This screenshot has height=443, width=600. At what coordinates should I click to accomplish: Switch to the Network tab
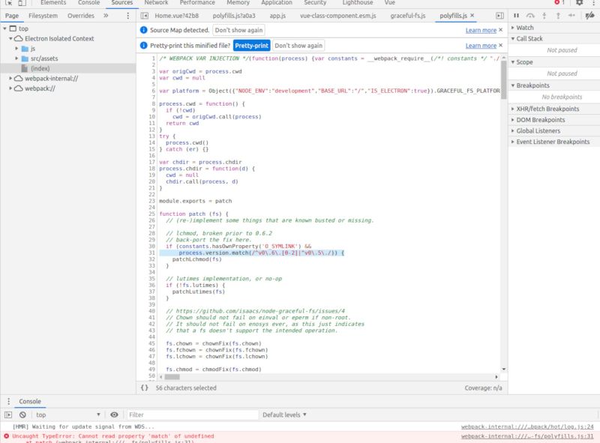click(156, 3)
